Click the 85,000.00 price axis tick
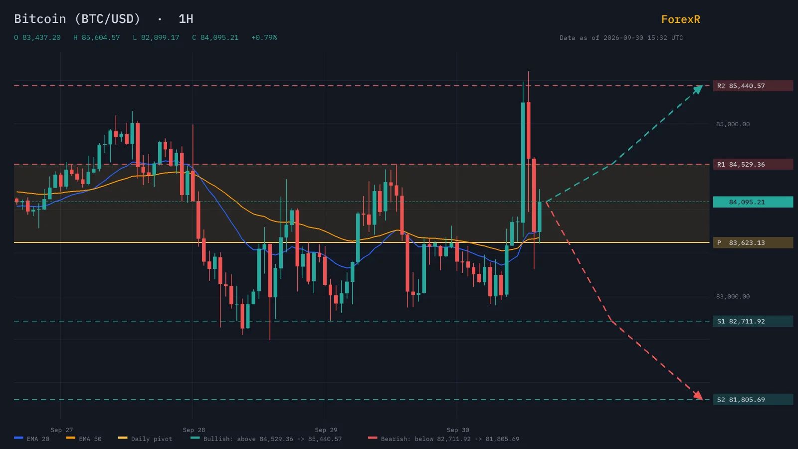Screen dimensions: 798x449 point(733,124)
